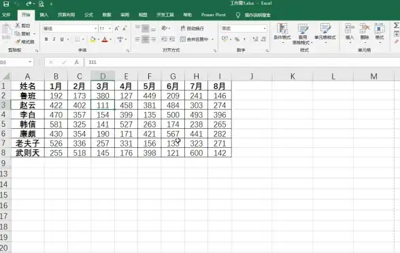400x253 pixels.
Task: Cut selection with the 剪切 scissors button
Action: tap(22, 25)
